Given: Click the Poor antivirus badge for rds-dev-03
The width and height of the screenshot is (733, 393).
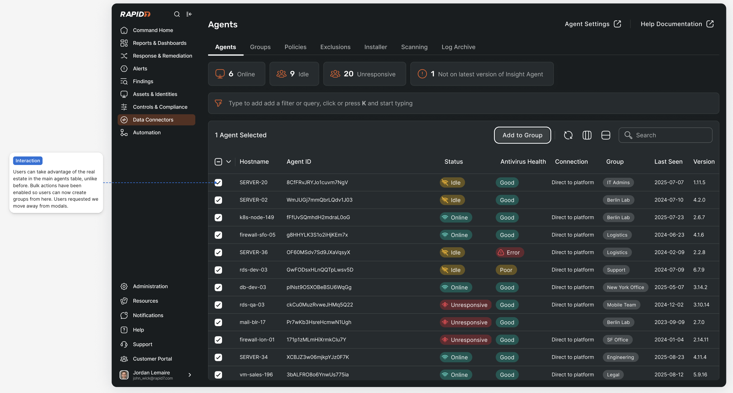Looking at the screenshot, I should [506, 270].
